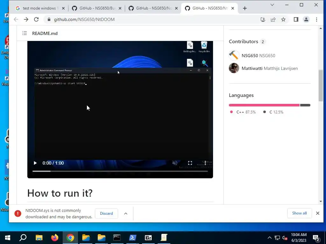Click the pink C++ segment of language bar
The width and height of the screenshot is (326, 244).
tap(264, 105)
